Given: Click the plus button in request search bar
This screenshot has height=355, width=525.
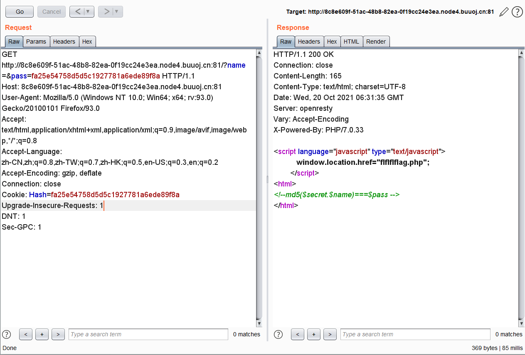Looking at the screenshot, I should 42,334.
